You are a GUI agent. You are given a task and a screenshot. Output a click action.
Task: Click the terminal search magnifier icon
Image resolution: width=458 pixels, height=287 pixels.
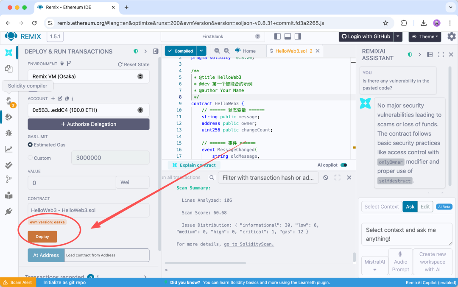212,178
